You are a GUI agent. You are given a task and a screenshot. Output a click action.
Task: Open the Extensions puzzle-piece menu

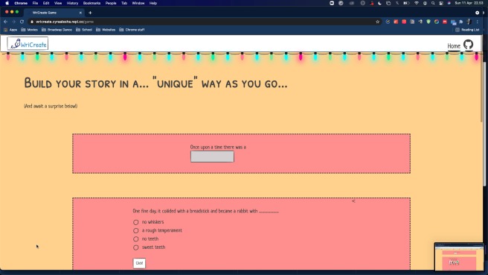coord(461,22)
